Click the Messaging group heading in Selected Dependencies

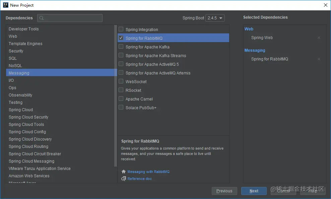[x=255, y=50]
